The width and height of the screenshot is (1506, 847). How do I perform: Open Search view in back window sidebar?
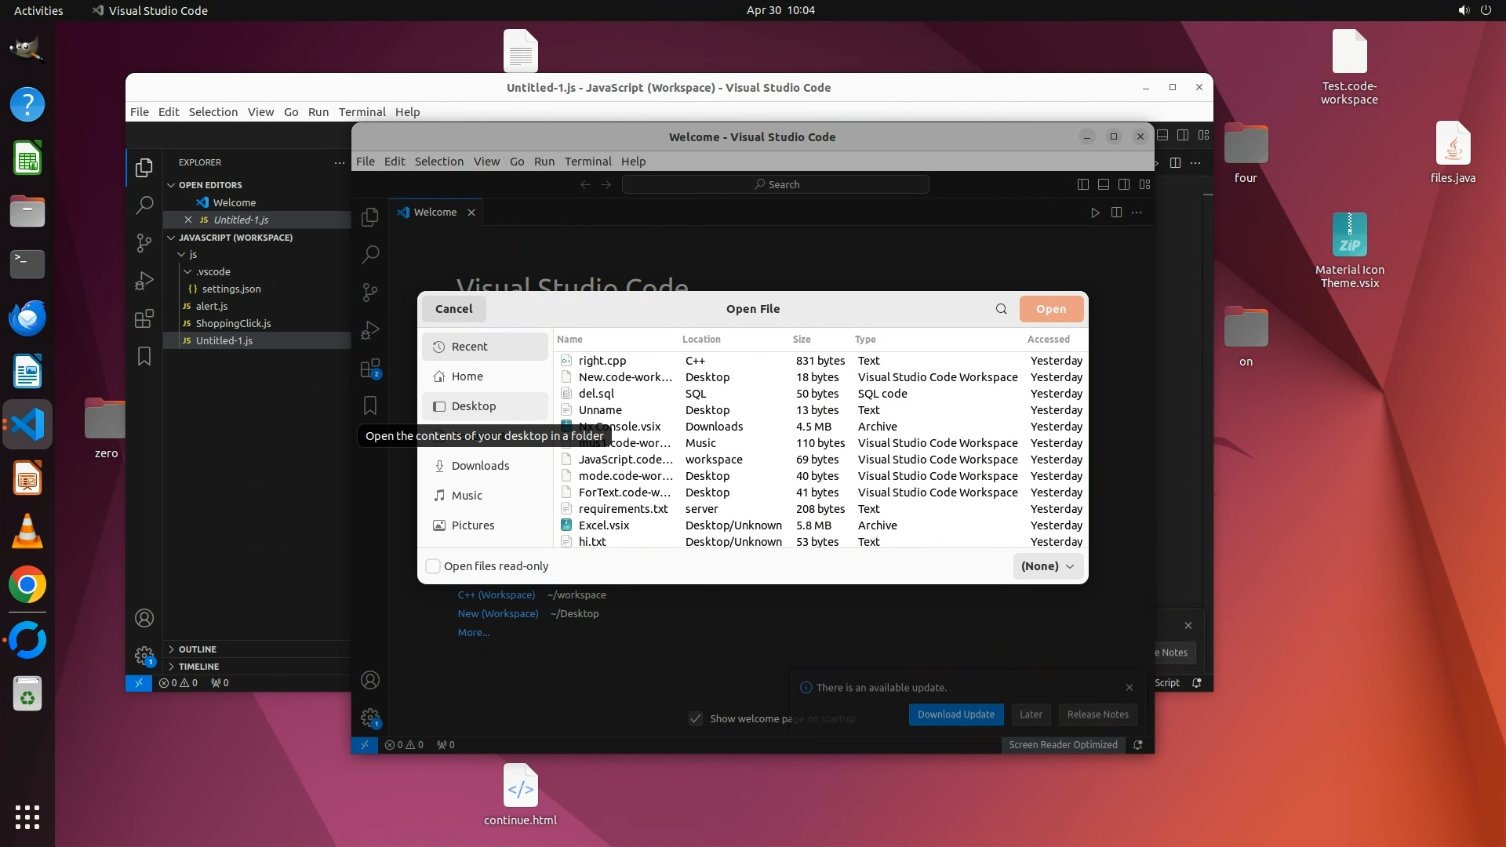pyautogui.click(x=144, y=205)
